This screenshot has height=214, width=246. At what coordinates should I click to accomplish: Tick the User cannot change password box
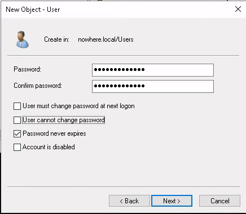click(17, 120)
